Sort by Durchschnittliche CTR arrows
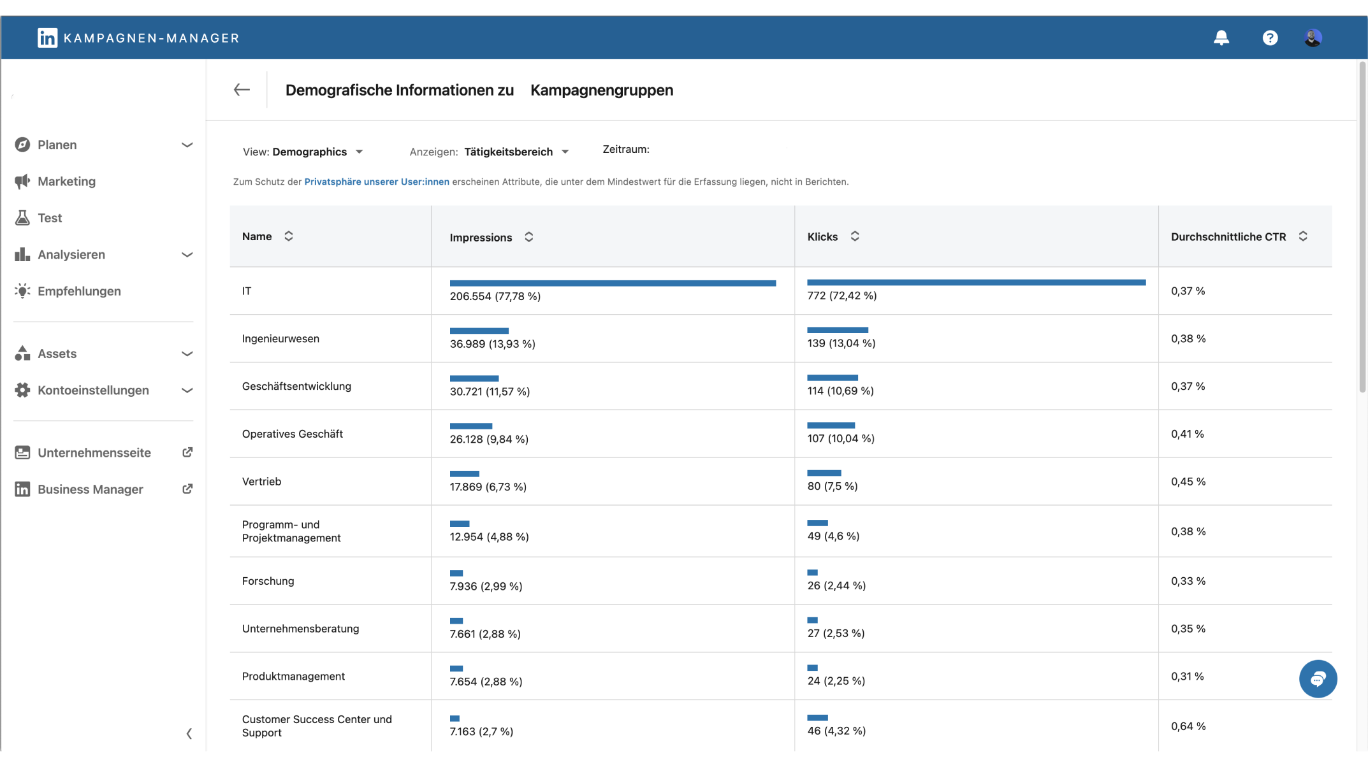Viewport: 1368px width, 767px height. click(1302, 236)
